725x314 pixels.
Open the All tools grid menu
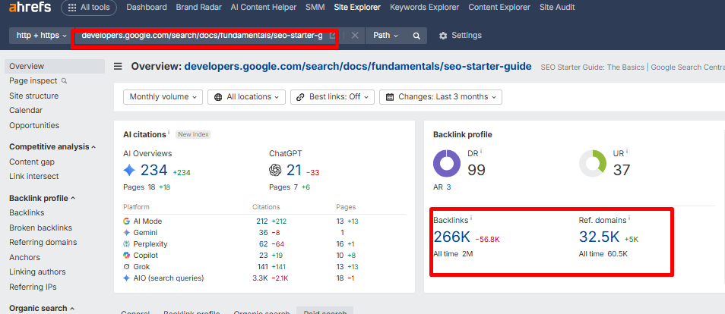click(x=89, y=8)
